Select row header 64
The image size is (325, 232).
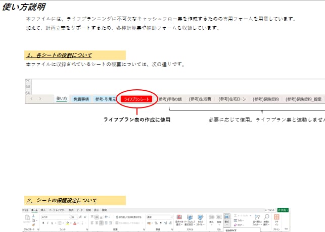[x=28, y=93]
